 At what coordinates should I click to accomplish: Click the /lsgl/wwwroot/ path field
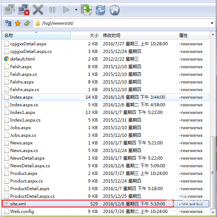124,23
